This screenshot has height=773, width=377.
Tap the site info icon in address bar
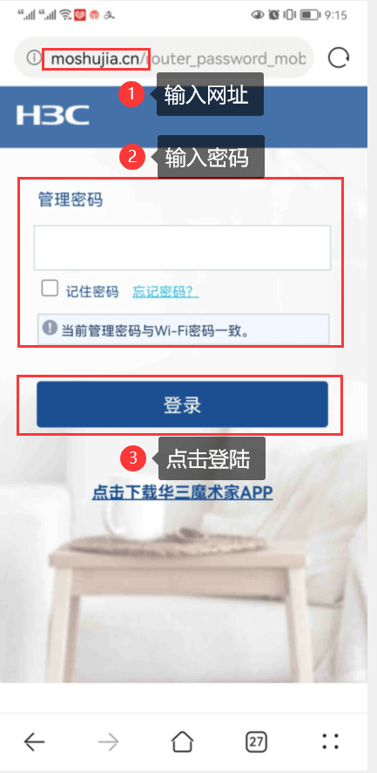33,58
